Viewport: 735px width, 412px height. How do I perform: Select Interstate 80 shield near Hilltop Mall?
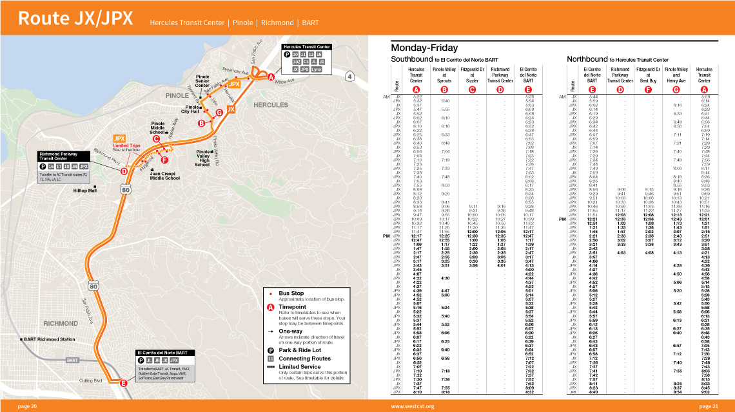126,189
